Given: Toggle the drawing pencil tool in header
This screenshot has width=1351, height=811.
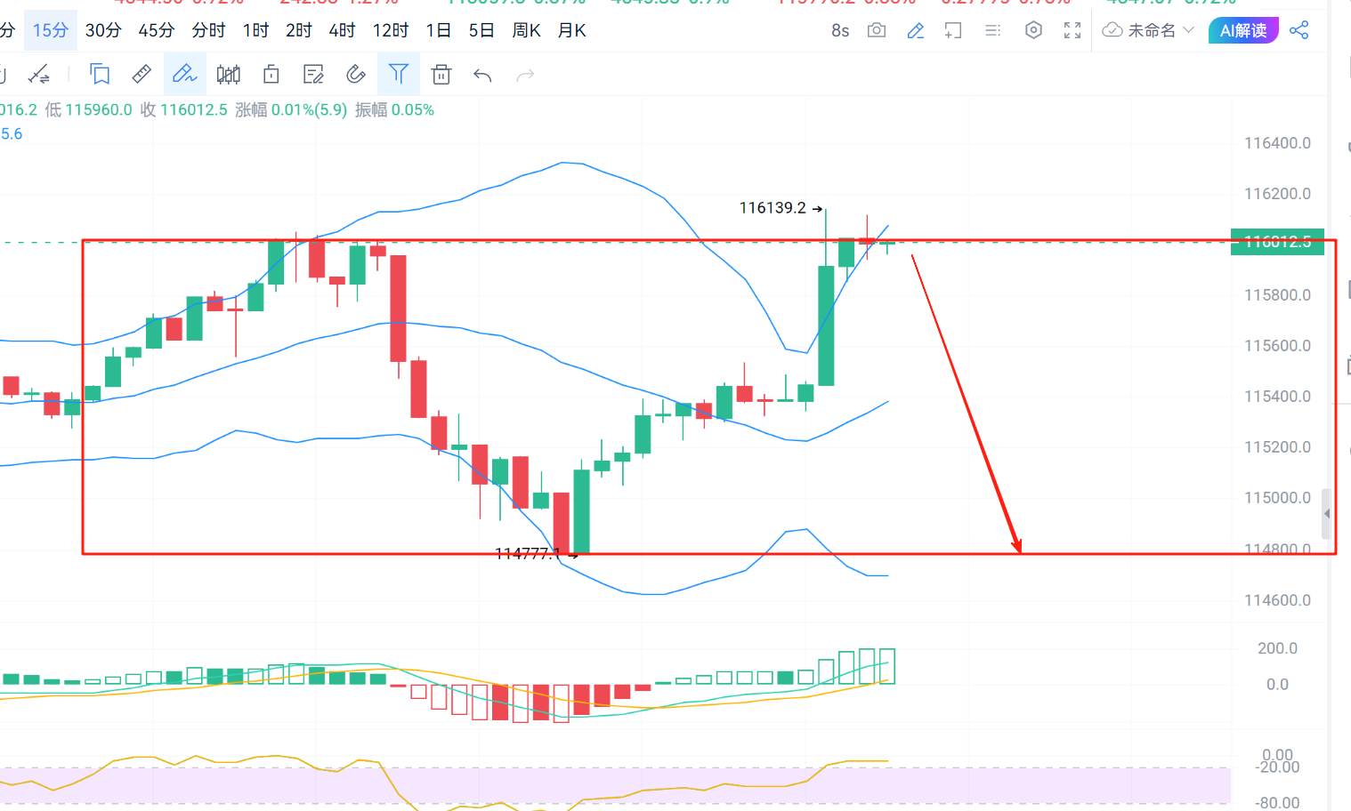Looking at the screenshot, I should tap(915, 31).
